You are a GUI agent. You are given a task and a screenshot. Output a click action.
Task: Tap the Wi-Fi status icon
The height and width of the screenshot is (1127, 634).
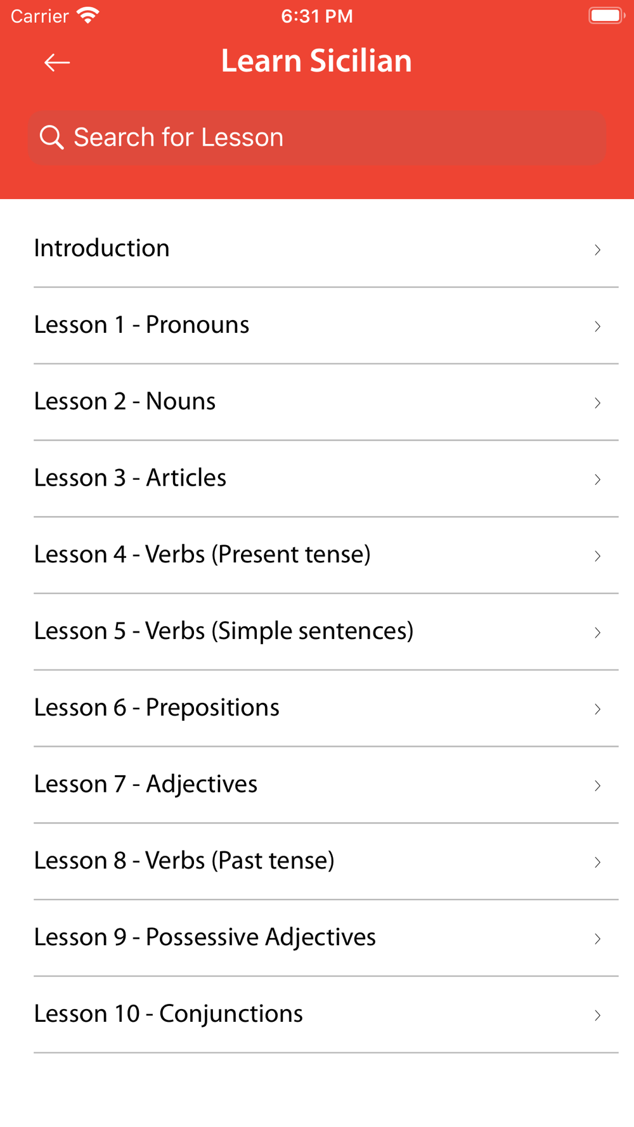(87, 15)
